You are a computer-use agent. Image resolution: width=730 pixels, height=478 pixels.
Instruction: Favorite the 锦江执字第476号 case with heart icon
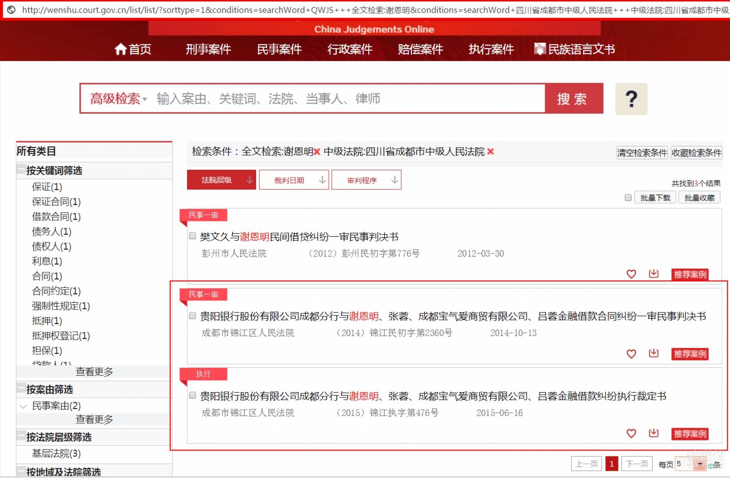[x=631, y=433]
